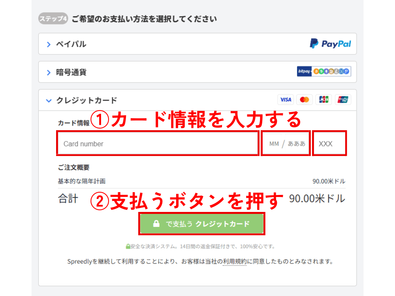The width and height of the screenshot is (395, 296).
Task: Open the 利用規約 terms link
Action: click(234, 261)
